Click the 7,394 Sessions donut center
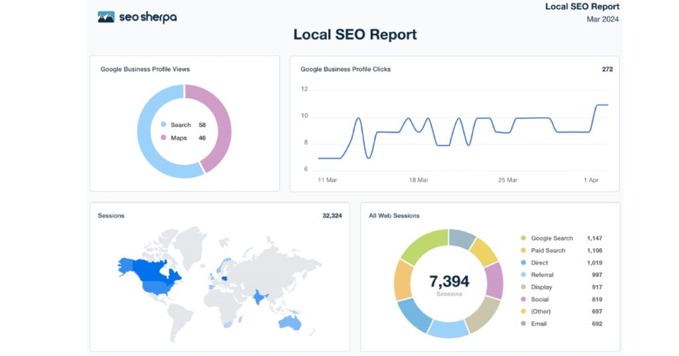Image resolution: width=679 pixels, height=356 pixels. tap(449, 284)
